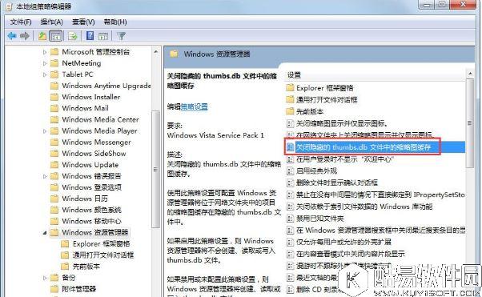Click 通用打开文件对话框 folder icon in list
482x297 pixels.
[x=290, y=99]
